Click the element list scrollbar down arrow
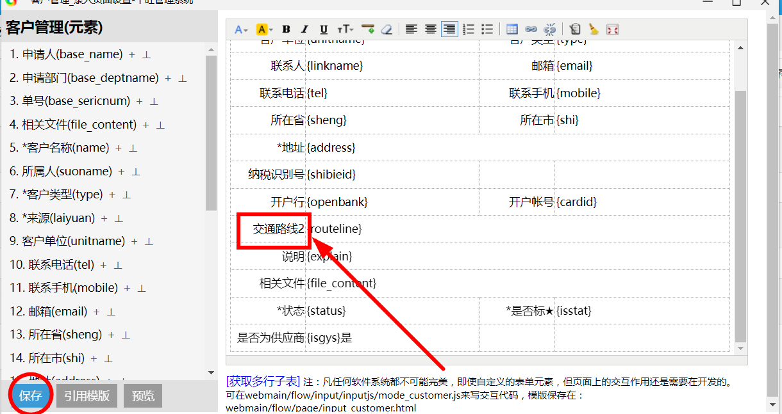Viewport: 782px width, 414px height. (212, 373)
